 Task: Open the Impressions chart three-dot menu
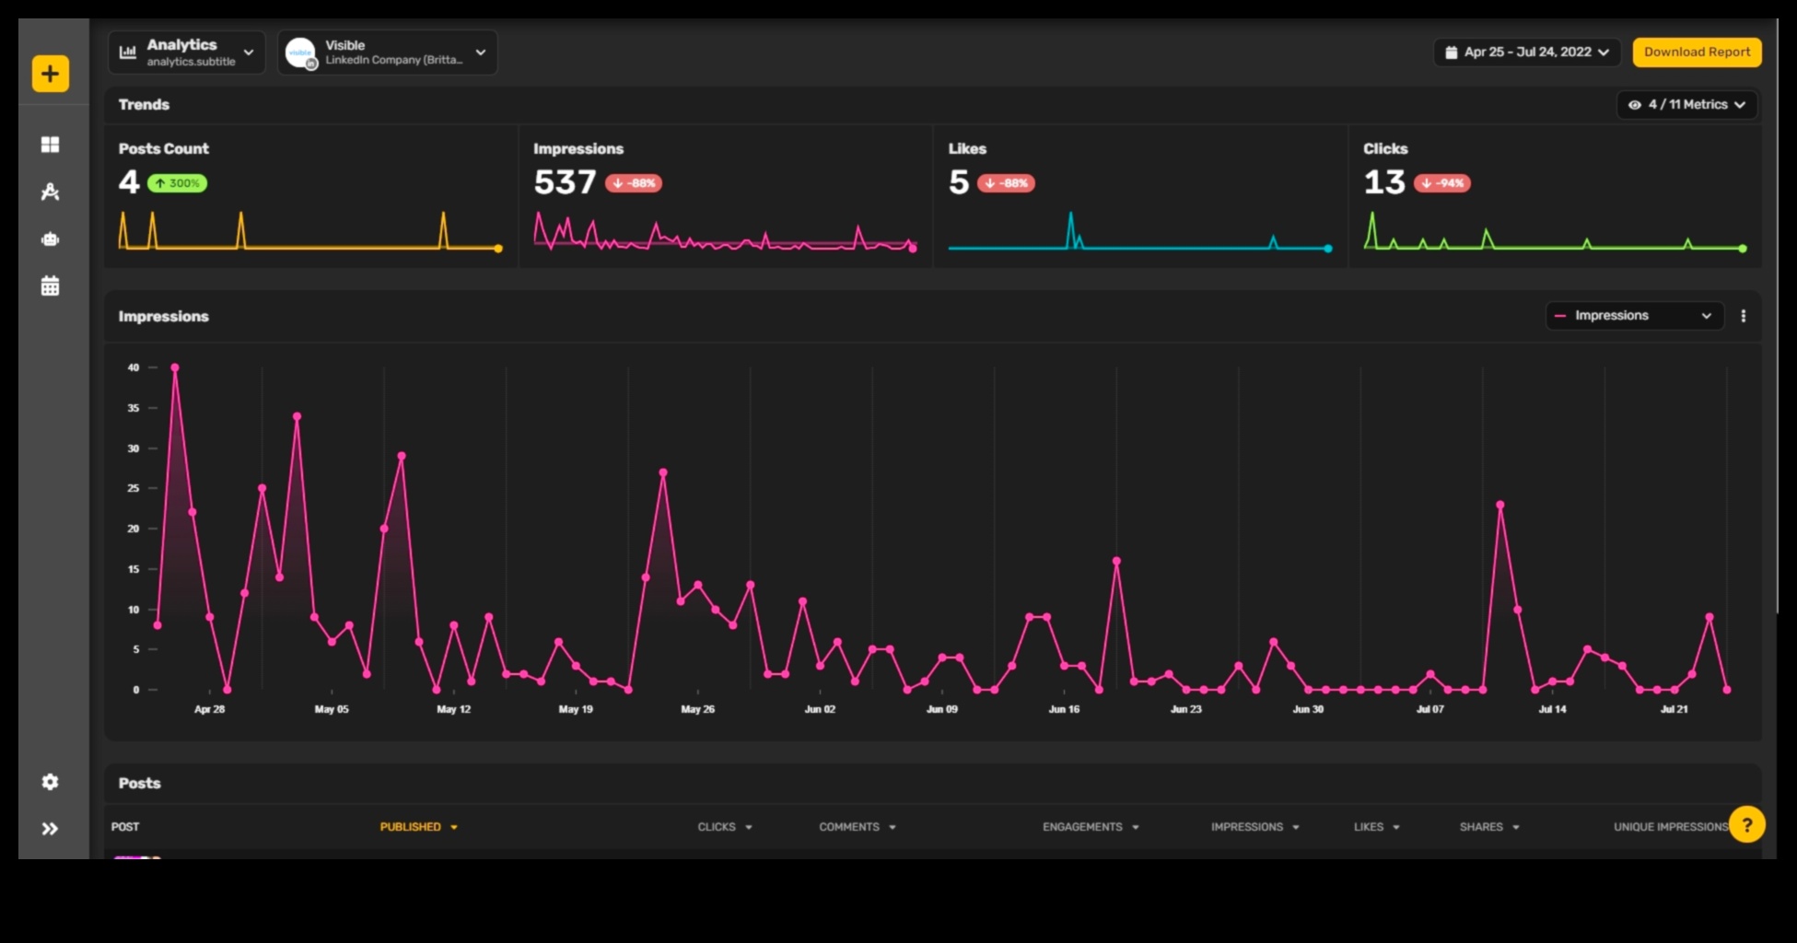(1743, 316)
